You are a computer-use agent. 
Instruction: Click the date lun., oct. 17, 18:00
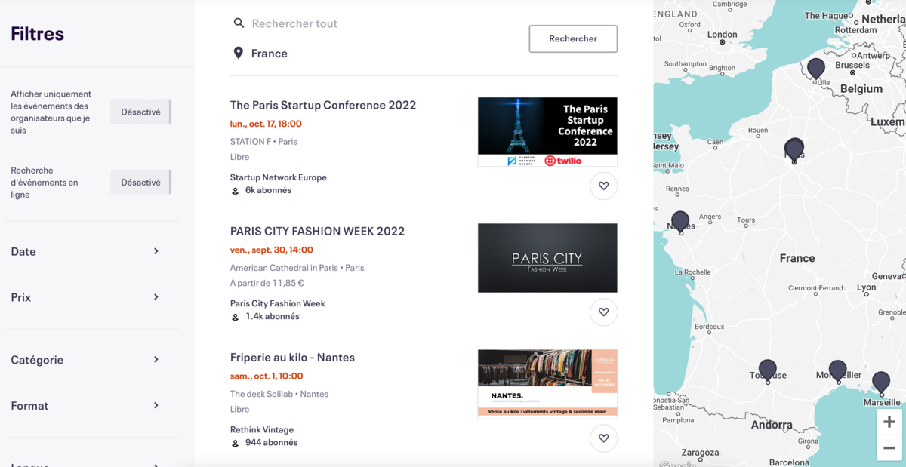tap(266, 124)
